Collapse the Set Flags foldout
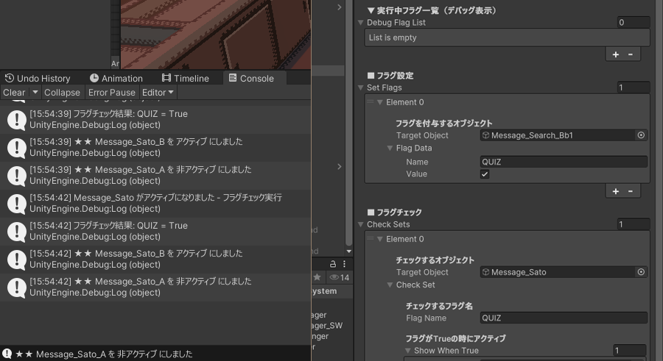Viewport: 663px width, 361px height. 360,88
